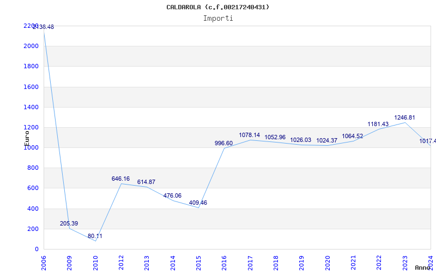436x273 pixels.
Task: Click the 2017 x-axis year label
Action: pyautogui.click(x=250, y=263)
